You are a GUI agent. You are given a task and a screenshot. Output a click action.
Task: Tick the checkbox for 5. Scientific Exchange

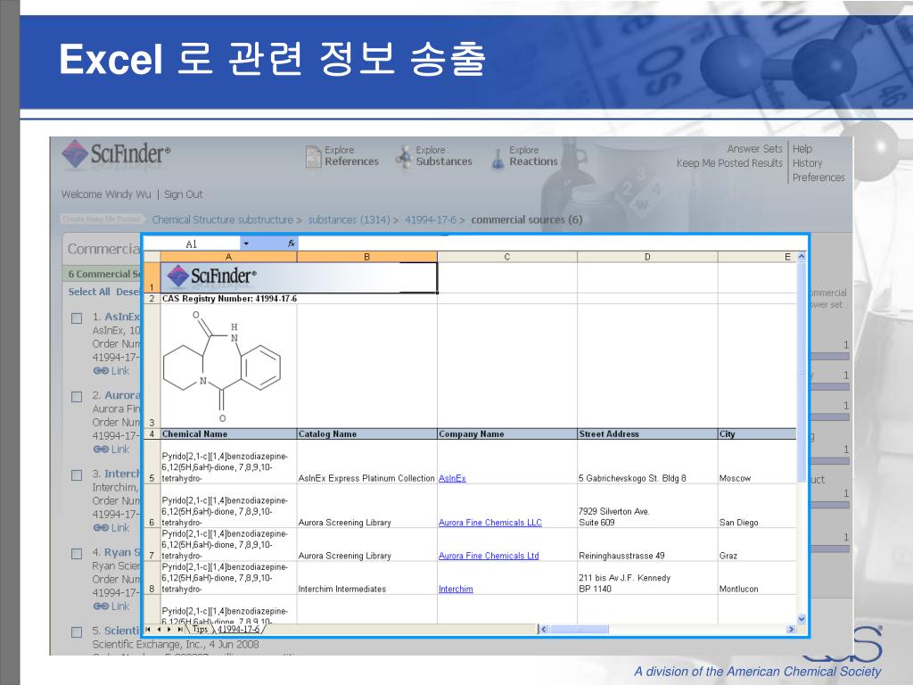click(77, 632)
